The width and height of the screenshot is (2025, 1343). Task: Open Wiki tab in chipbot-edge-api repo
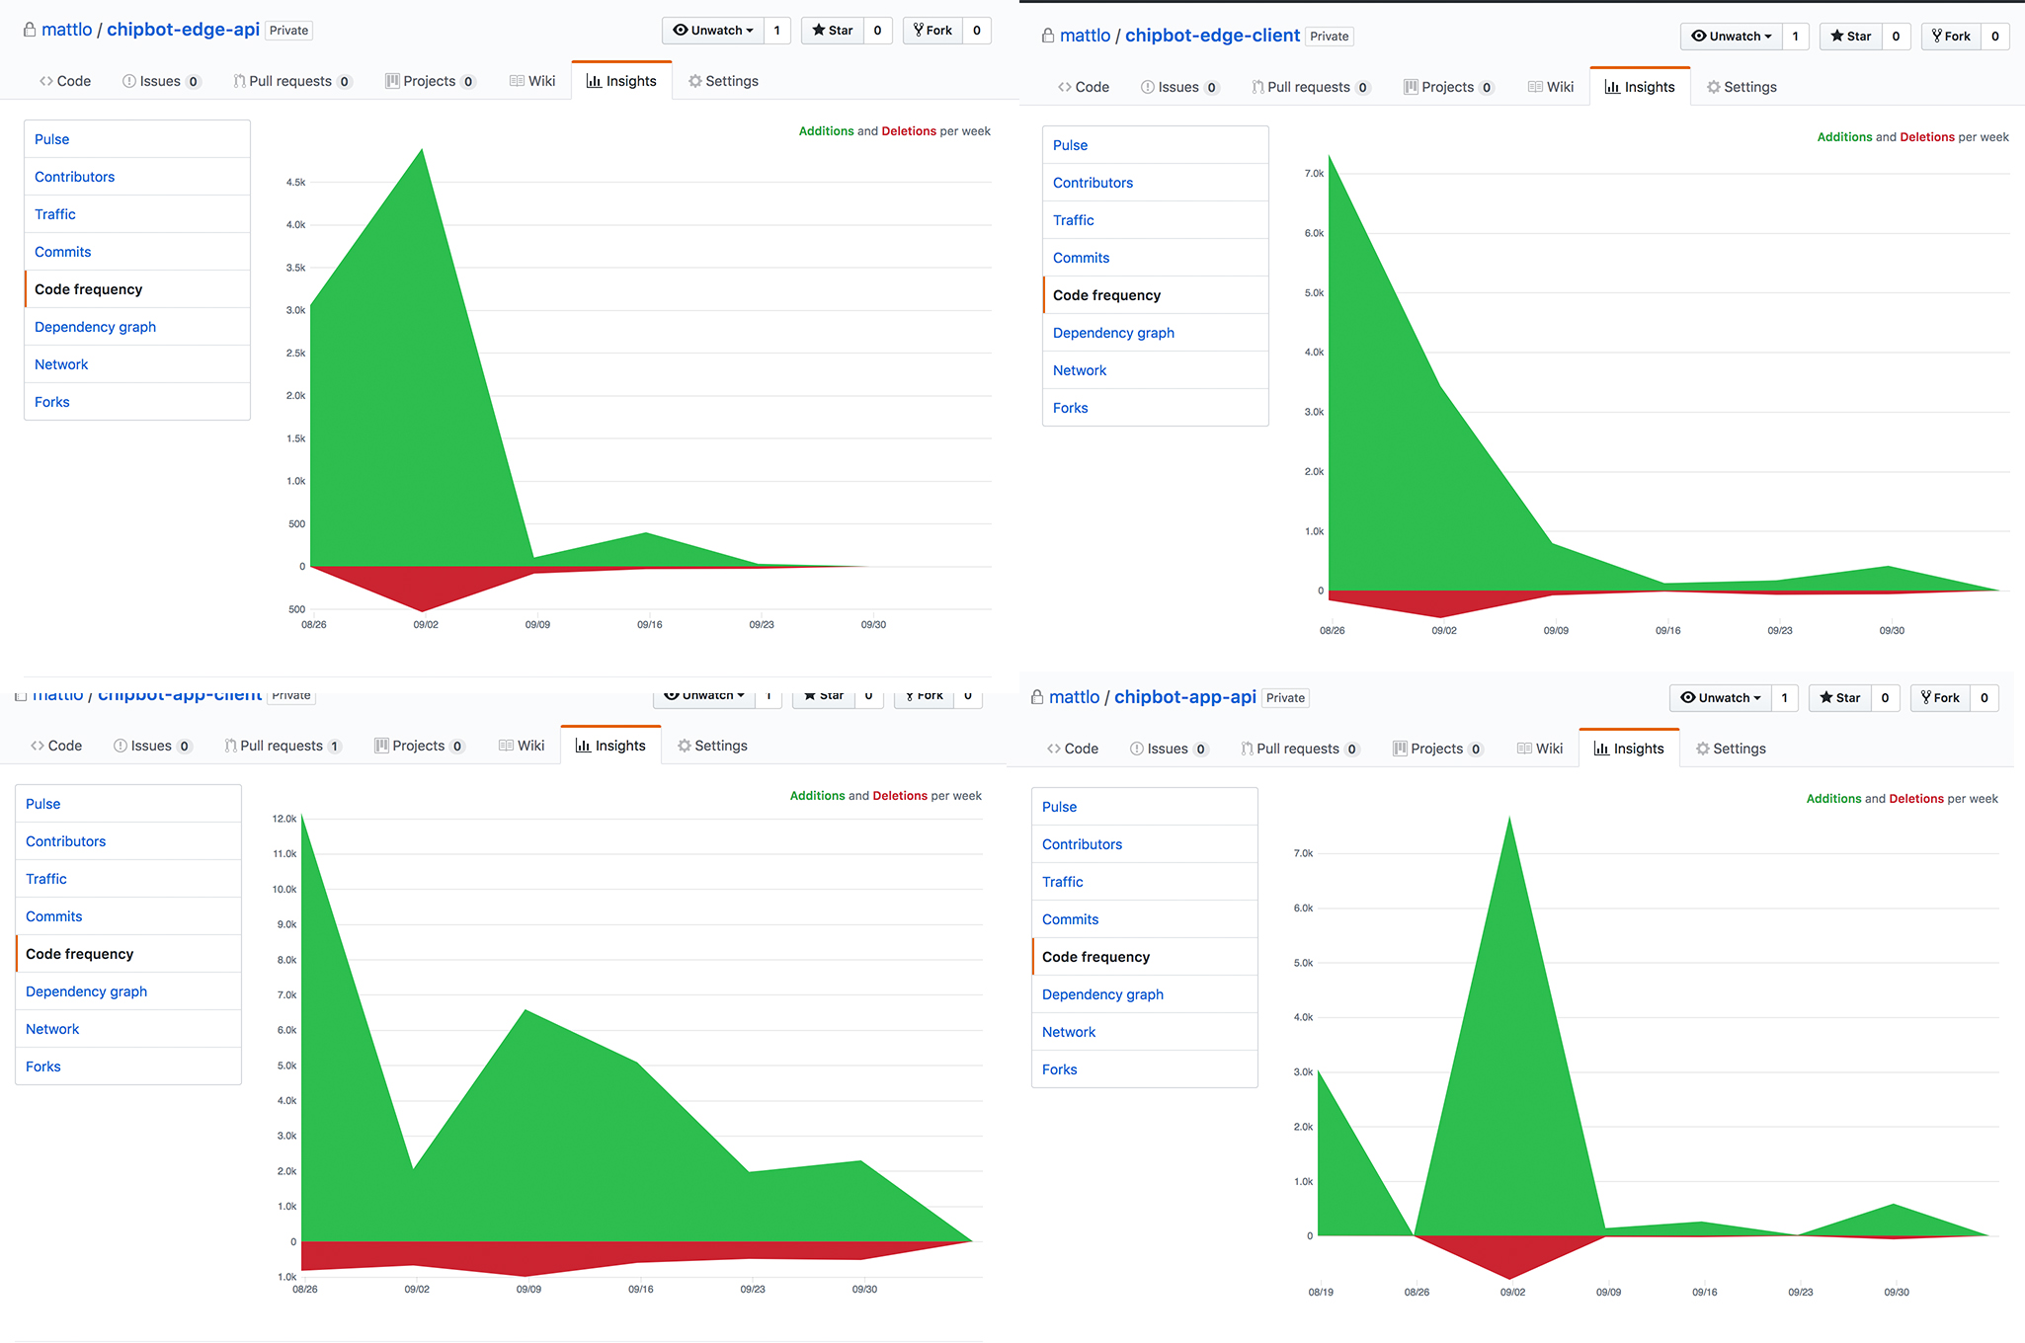[532, 81]
